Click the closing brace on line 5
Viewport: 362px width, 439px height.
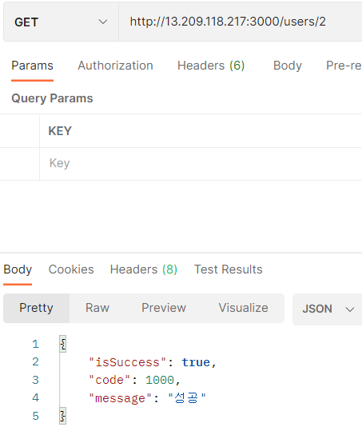[63, 416]
